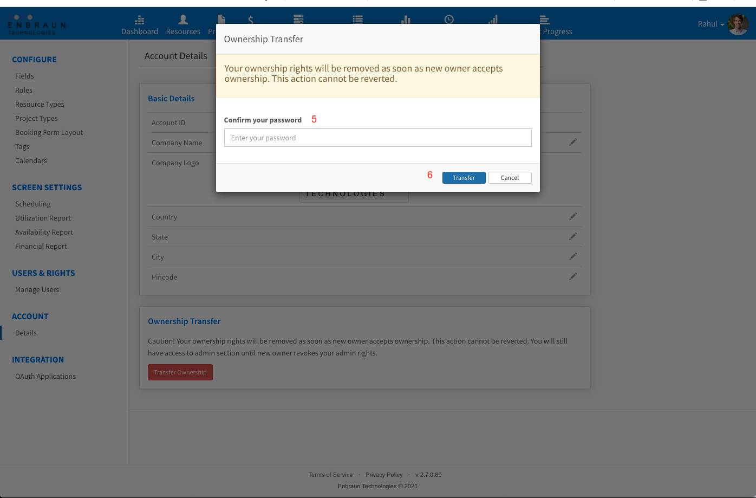Open the Privacy Policy footer link
This screenshot has height=498, width=756.
pos(384,475)
